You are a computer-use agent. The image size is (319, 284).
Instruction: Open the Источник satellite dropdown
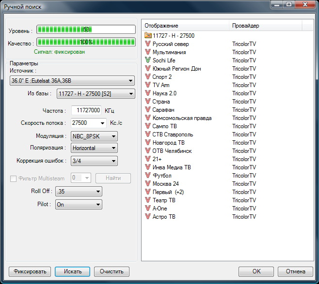click(72, 81)
